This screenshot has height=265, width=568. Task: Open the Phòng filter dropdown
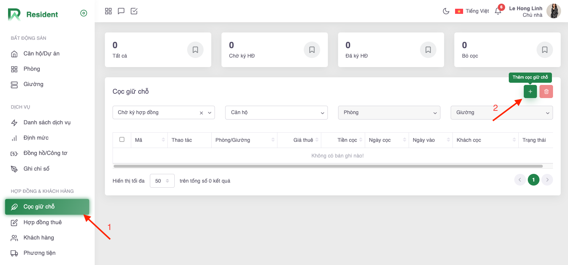[x=389, y=113]
